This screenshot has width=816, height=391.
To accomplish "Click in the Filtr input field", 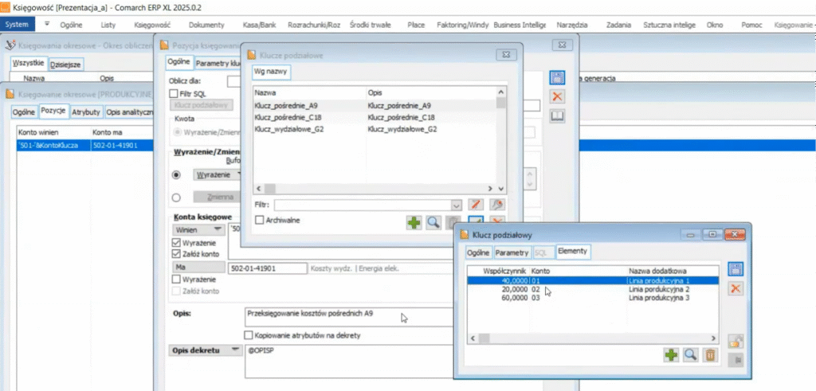I will [363, 205].
